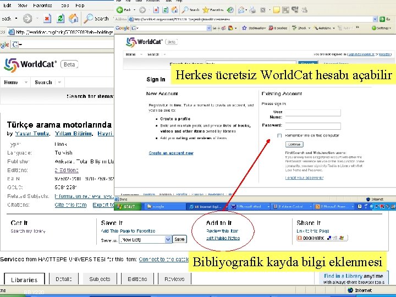Click the Bookmarks star in the Google toolbar
The image size is (396, 297).
[x=244, y=28]
